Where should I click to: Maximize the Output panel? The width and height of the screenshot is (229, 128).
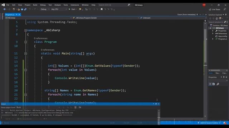click(x=156, y=104)
